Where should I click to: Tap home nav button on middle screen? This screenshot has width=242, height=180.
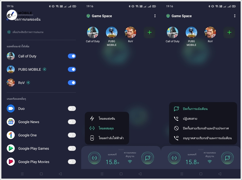coord(121,174)
